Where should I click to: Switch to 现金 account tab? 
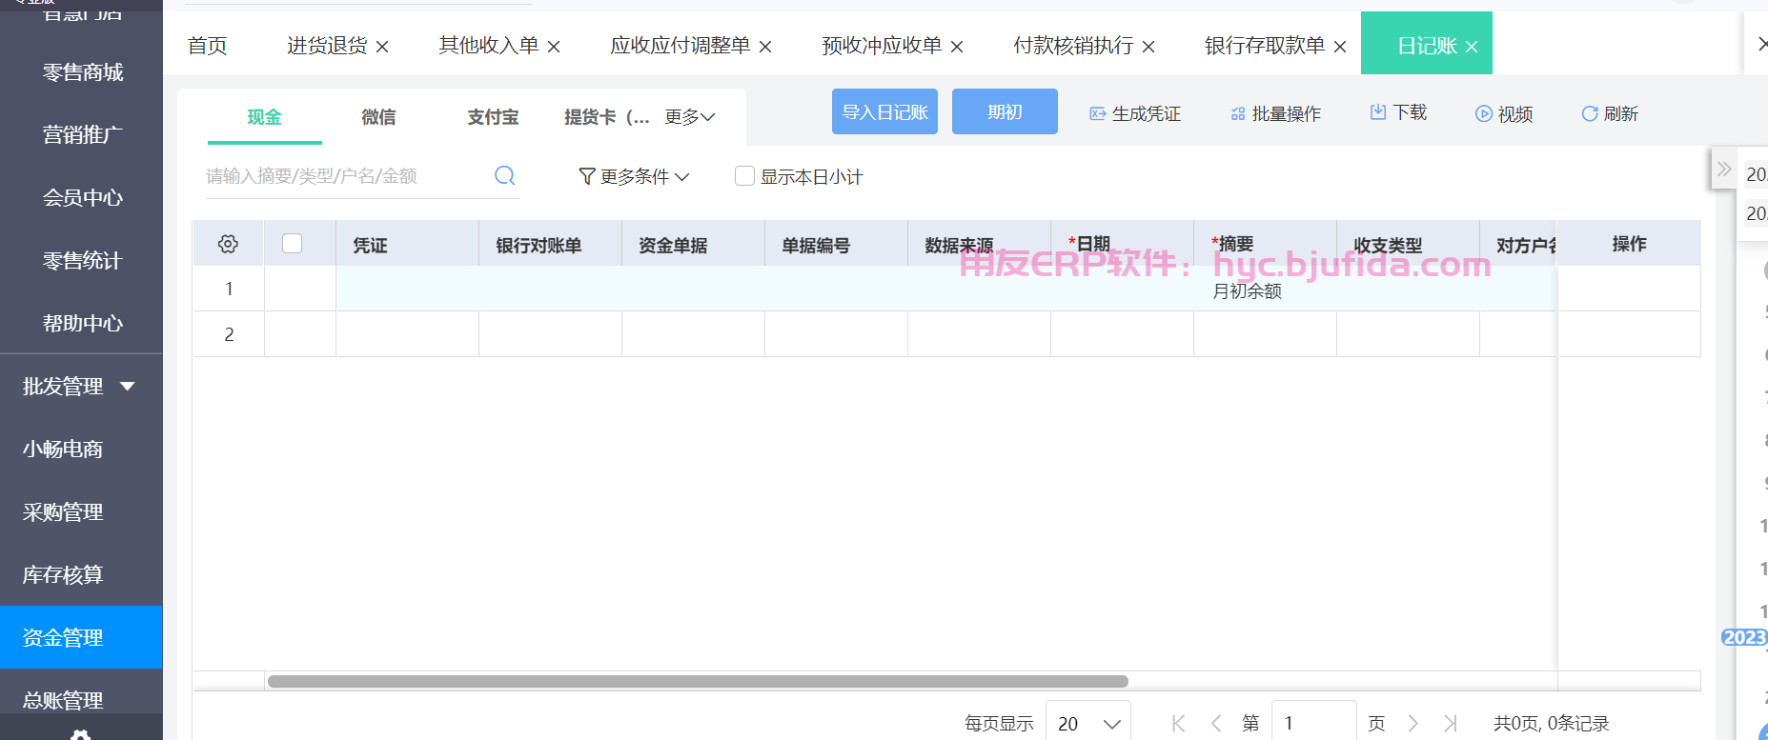[265, 116]
